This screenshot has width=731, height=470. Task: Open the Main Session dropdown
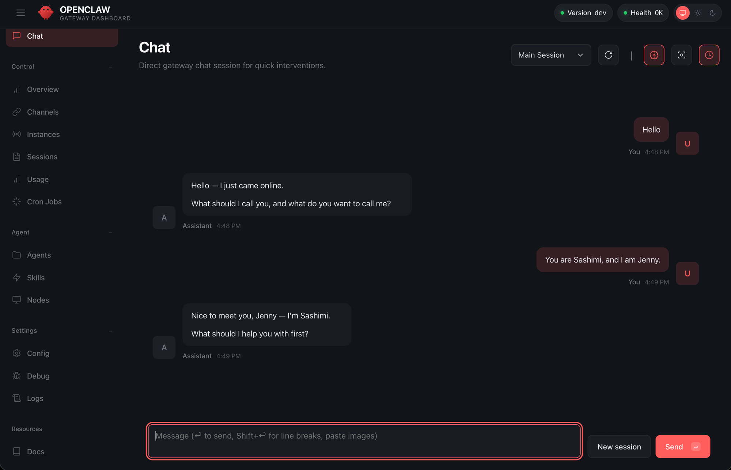550,55
